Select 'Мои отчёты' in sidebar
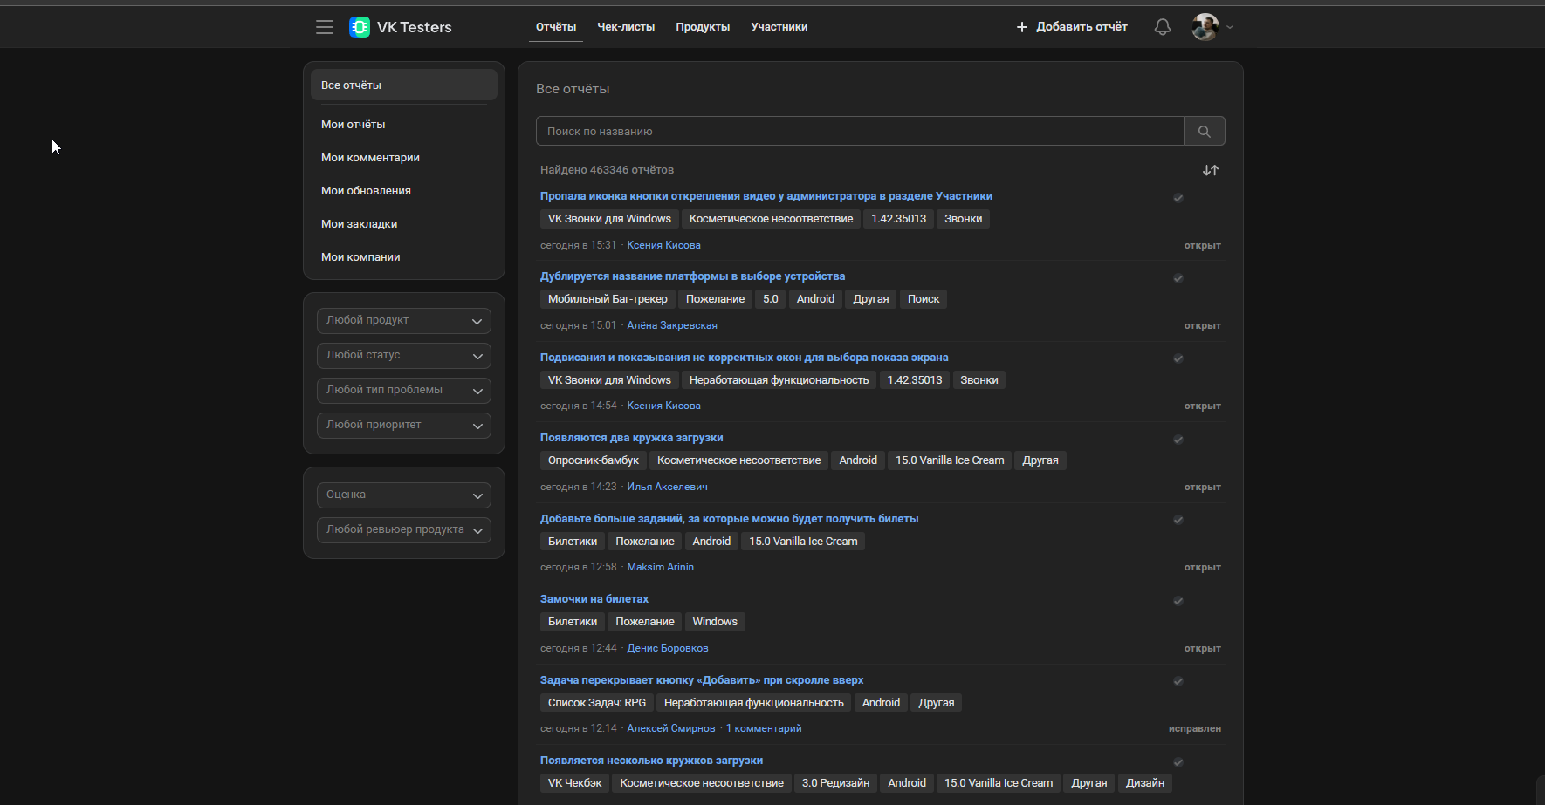Viewport: 1545px width, 805px height. coord(404,125)
